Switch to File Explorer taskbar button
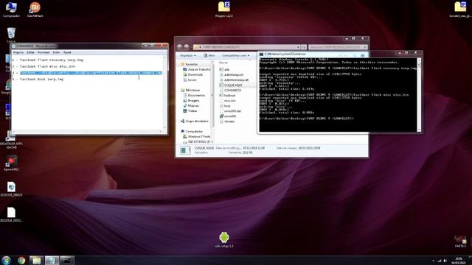This screenshot has height=265, width=472. coord(36,260)
